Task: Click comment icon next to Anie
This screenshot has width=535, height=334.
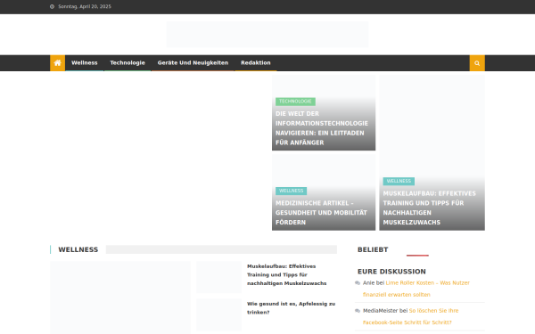Action: [x=358, y=283]
